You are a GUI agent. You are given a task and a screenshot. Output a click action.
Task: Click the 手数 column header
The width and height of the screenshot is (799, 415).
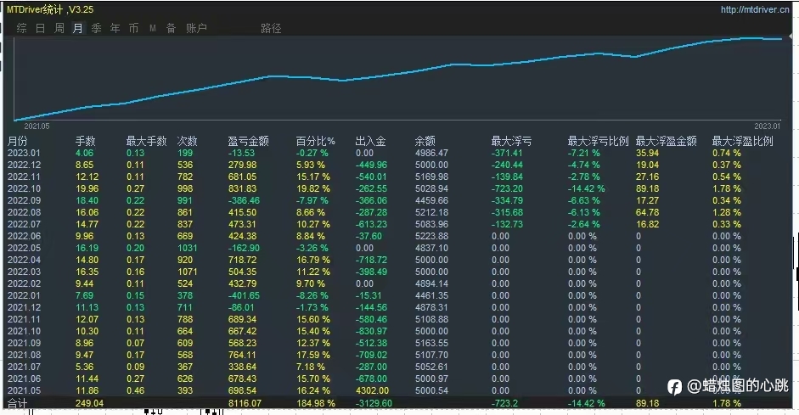(86, 141)
